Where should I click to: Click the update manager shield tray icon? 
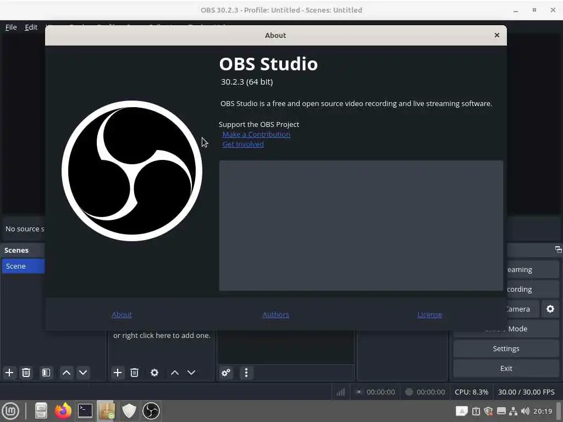(488, 411)
